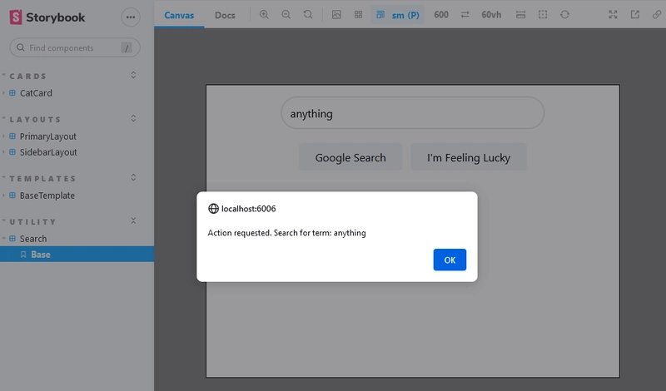Click the I'm Feeling Lucky button

(469, 157)
